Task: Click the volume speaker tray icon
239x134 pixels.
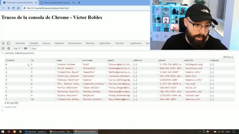Action: coord(223,131)
